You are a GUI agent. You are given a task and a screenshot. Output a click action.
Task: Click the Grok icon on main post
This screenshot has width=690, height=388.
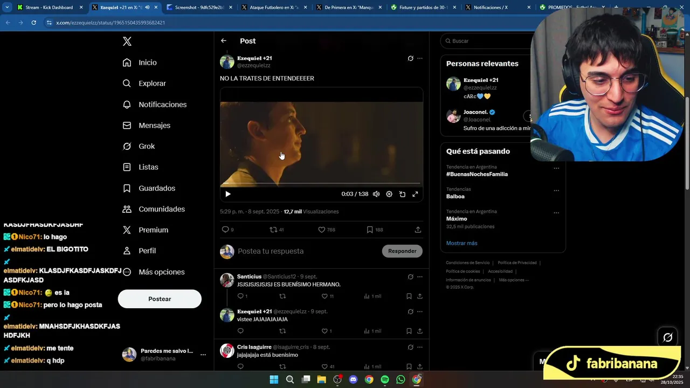point(410,58)
